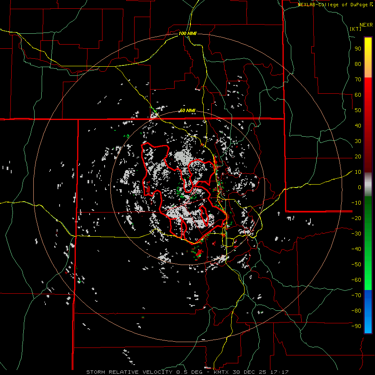Screen dimensions: 375x375
Task: Click the 30 value on velocity scale
Action: pos(358,141)
